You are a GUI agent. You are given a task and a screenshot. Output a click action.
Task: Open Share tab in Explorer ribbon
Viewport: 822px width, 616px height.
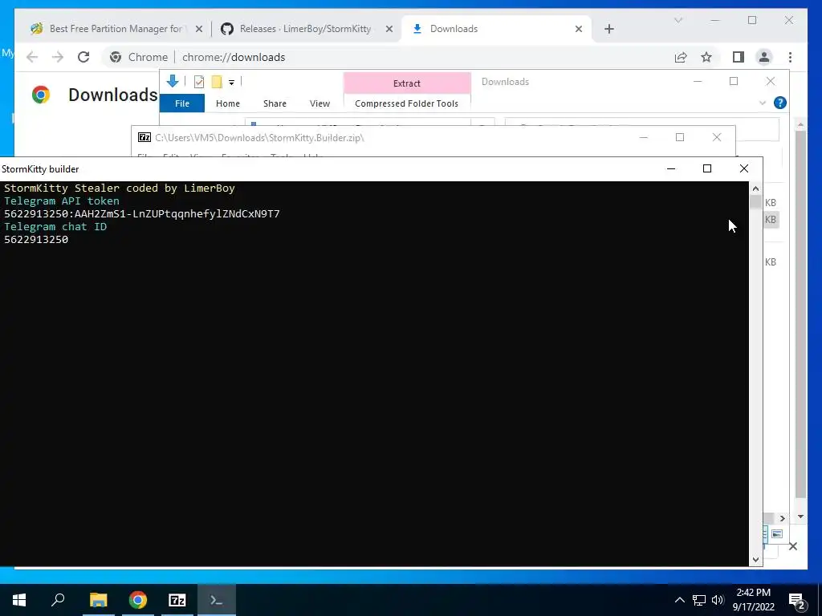[x=275, y=103]
